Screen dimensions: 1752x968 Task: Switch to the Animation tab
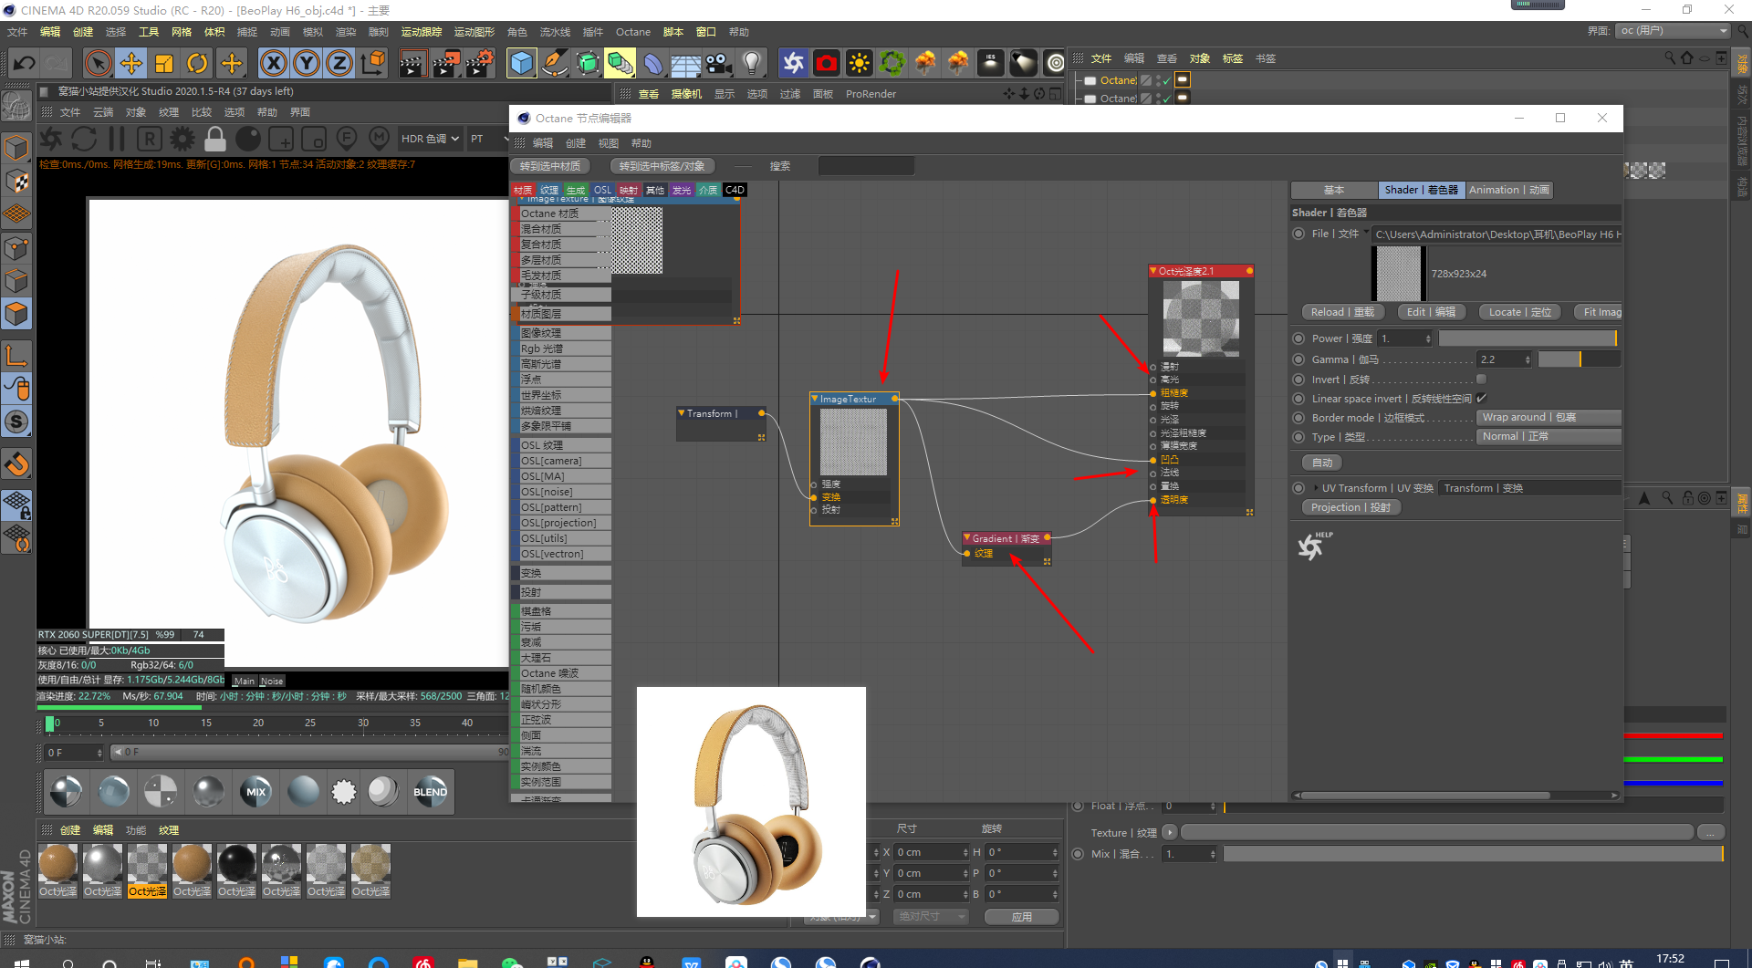click(1508, 190)
